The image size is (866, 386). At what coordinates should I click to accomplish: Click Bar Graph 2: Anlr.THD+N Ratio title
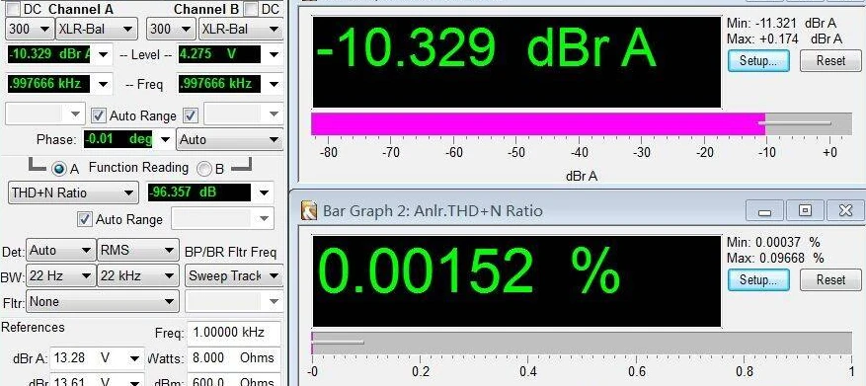[433, 211]
